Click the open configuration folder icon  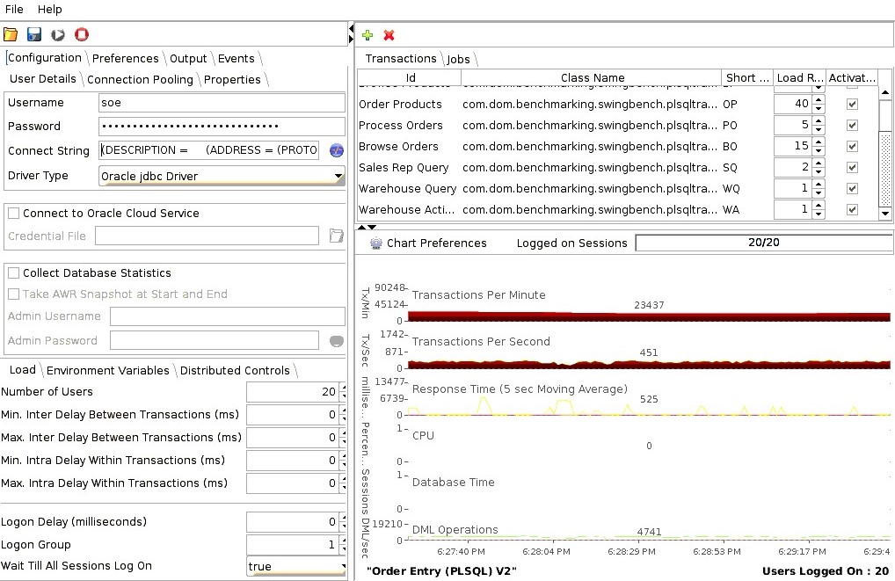[x=11, y=35]
